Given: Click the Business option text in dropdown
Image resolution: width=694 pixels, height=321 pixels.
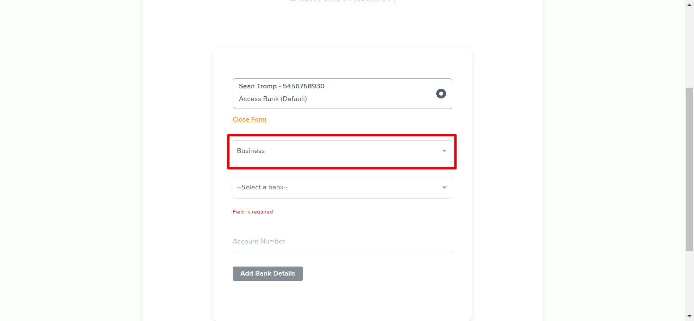Looking at the screenshot, I should click(251, 151).
